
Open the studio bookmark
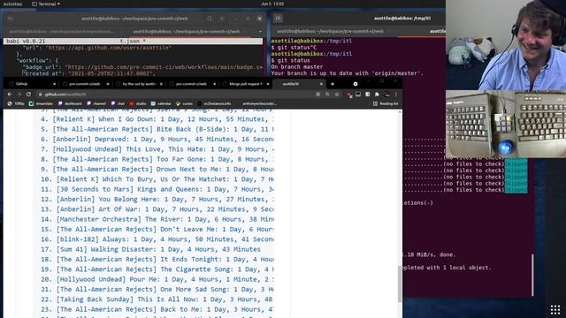point(138,103)
